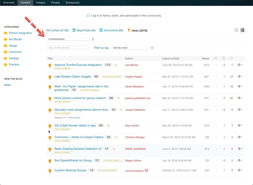Click the Practice folder icon
The width and height of the screenshot is (253, 185).
6,65
